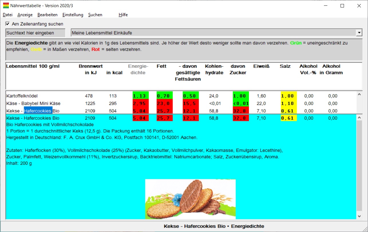Screen dimensions: 368x232
Task: Open the Anzeige menu
Action: (x=25, y=15)
